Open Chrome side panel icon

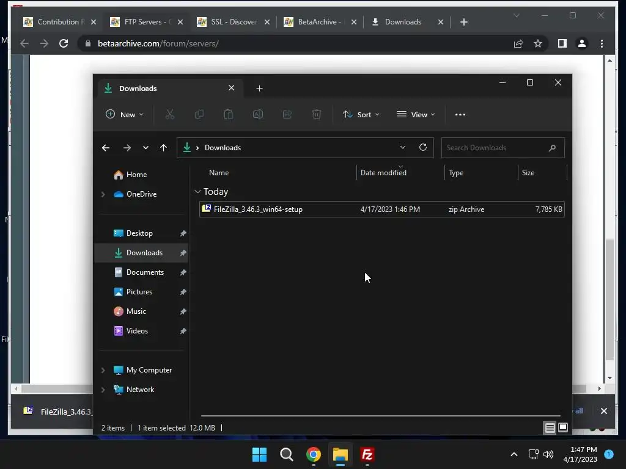[562, 43]
